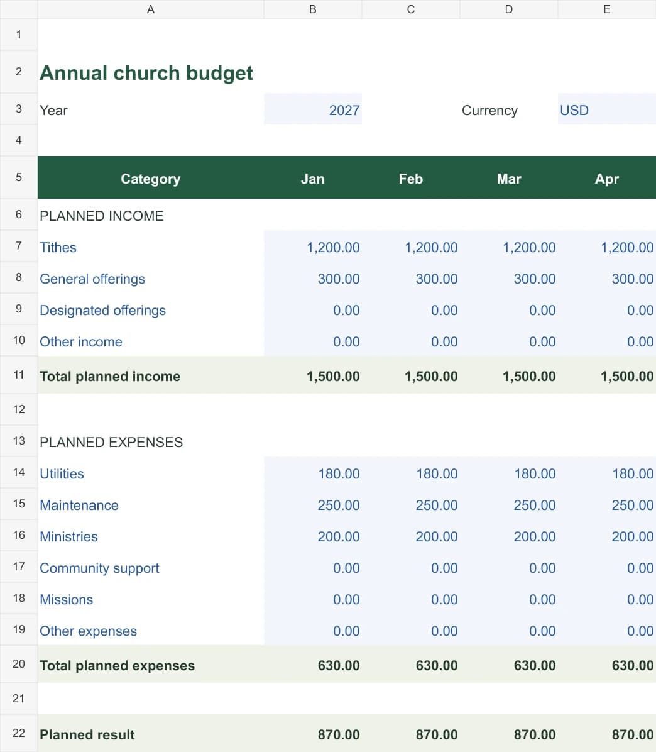
Task: Select row 20 header
Action: [19, 664]
